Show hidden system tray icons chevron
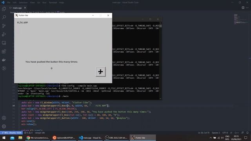Screen dimensions: 251x141 click(x=211, y=137)
